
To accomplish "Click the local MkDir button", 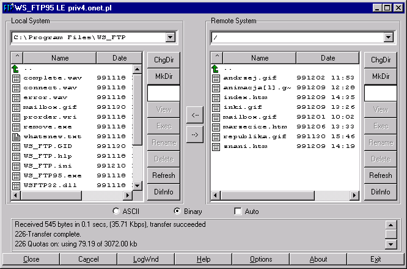I will pos(163,76).
